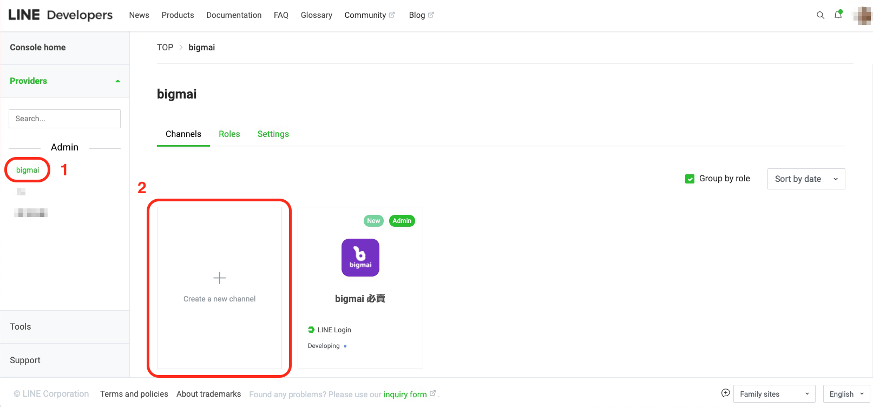Open the English language dropdown
This screenshot has height=407, width=873.
[846, 394]
